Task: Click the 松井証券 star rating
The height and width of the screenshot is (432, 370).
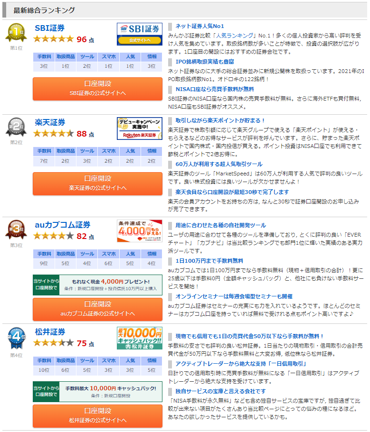Action: (x=54, y=343)
